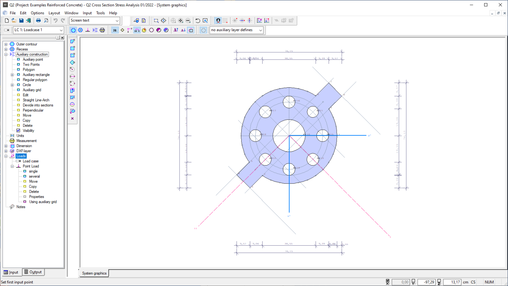Click the magenta X delete icon
Viewport: 508px width, 286px height.
pos(72,119)
